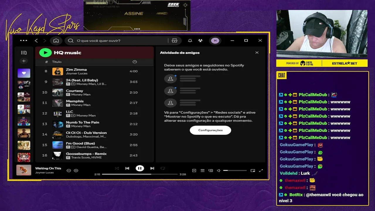Click the Zim Zimma album cover
375x211 pixels.
(x=58, y=71)
